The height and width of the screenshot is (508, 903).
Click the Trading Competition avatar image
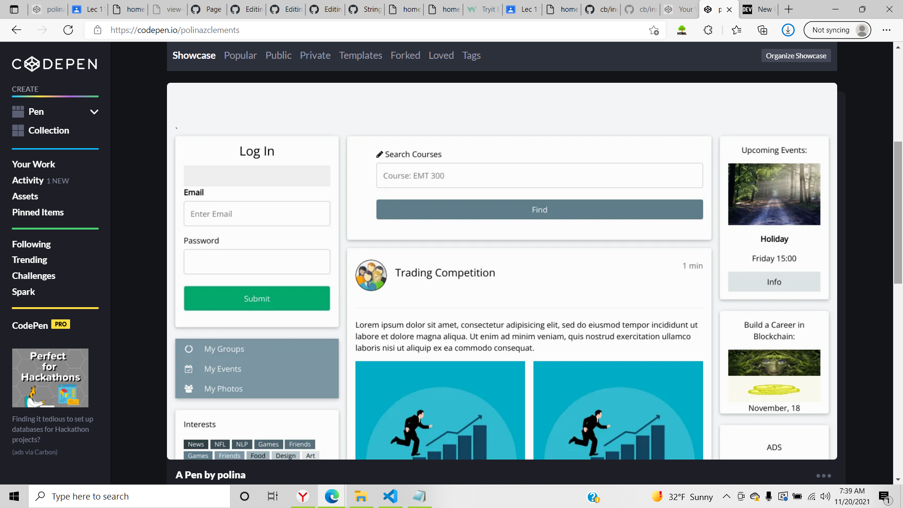tap(371, 275)
